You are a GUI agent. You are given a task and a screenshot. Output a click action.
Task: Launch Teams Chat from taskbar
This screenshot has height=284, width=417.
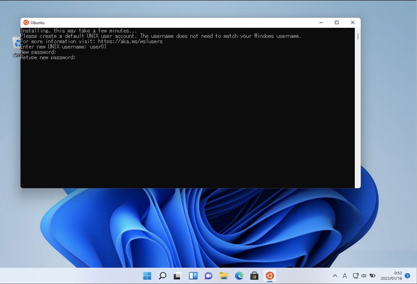click(x=208, y=276)
